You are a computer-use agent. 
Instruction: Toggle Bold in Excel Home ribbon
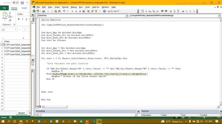[19, 19]
